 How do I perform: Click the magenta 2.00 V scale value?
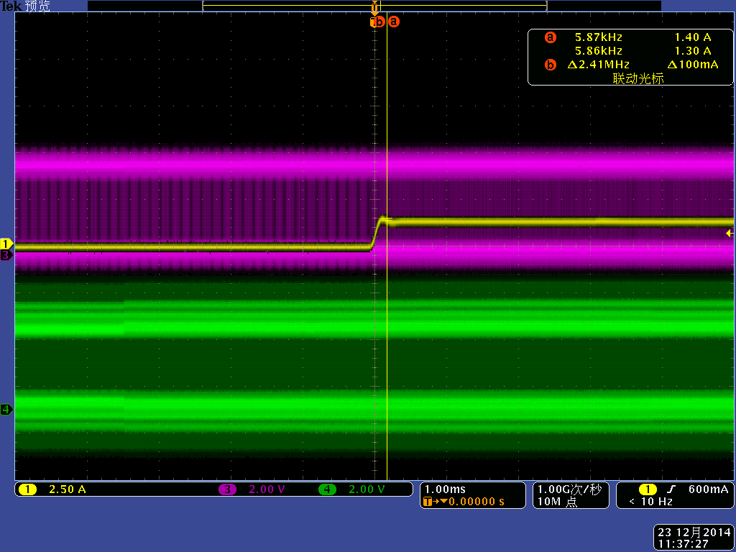coord(267,489)
